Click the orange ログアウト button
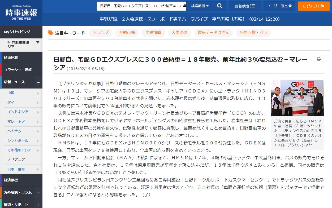The height and width of the screenshot is (208, 332). click(314, 6)
